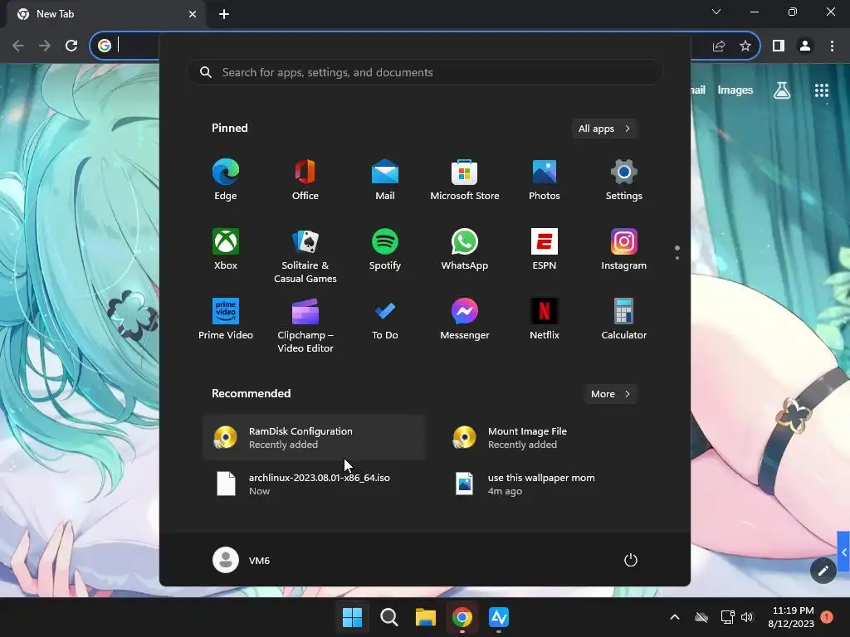Reload the page in Chrome
The height and width of the screenshot is (637, 850).
[71, 46]
